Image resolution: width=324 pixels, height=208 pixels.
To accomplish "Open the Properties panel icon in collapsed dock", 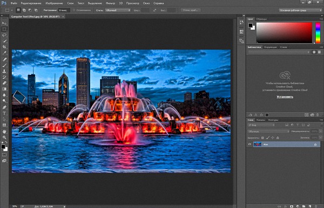I will (x=241, y=31).
